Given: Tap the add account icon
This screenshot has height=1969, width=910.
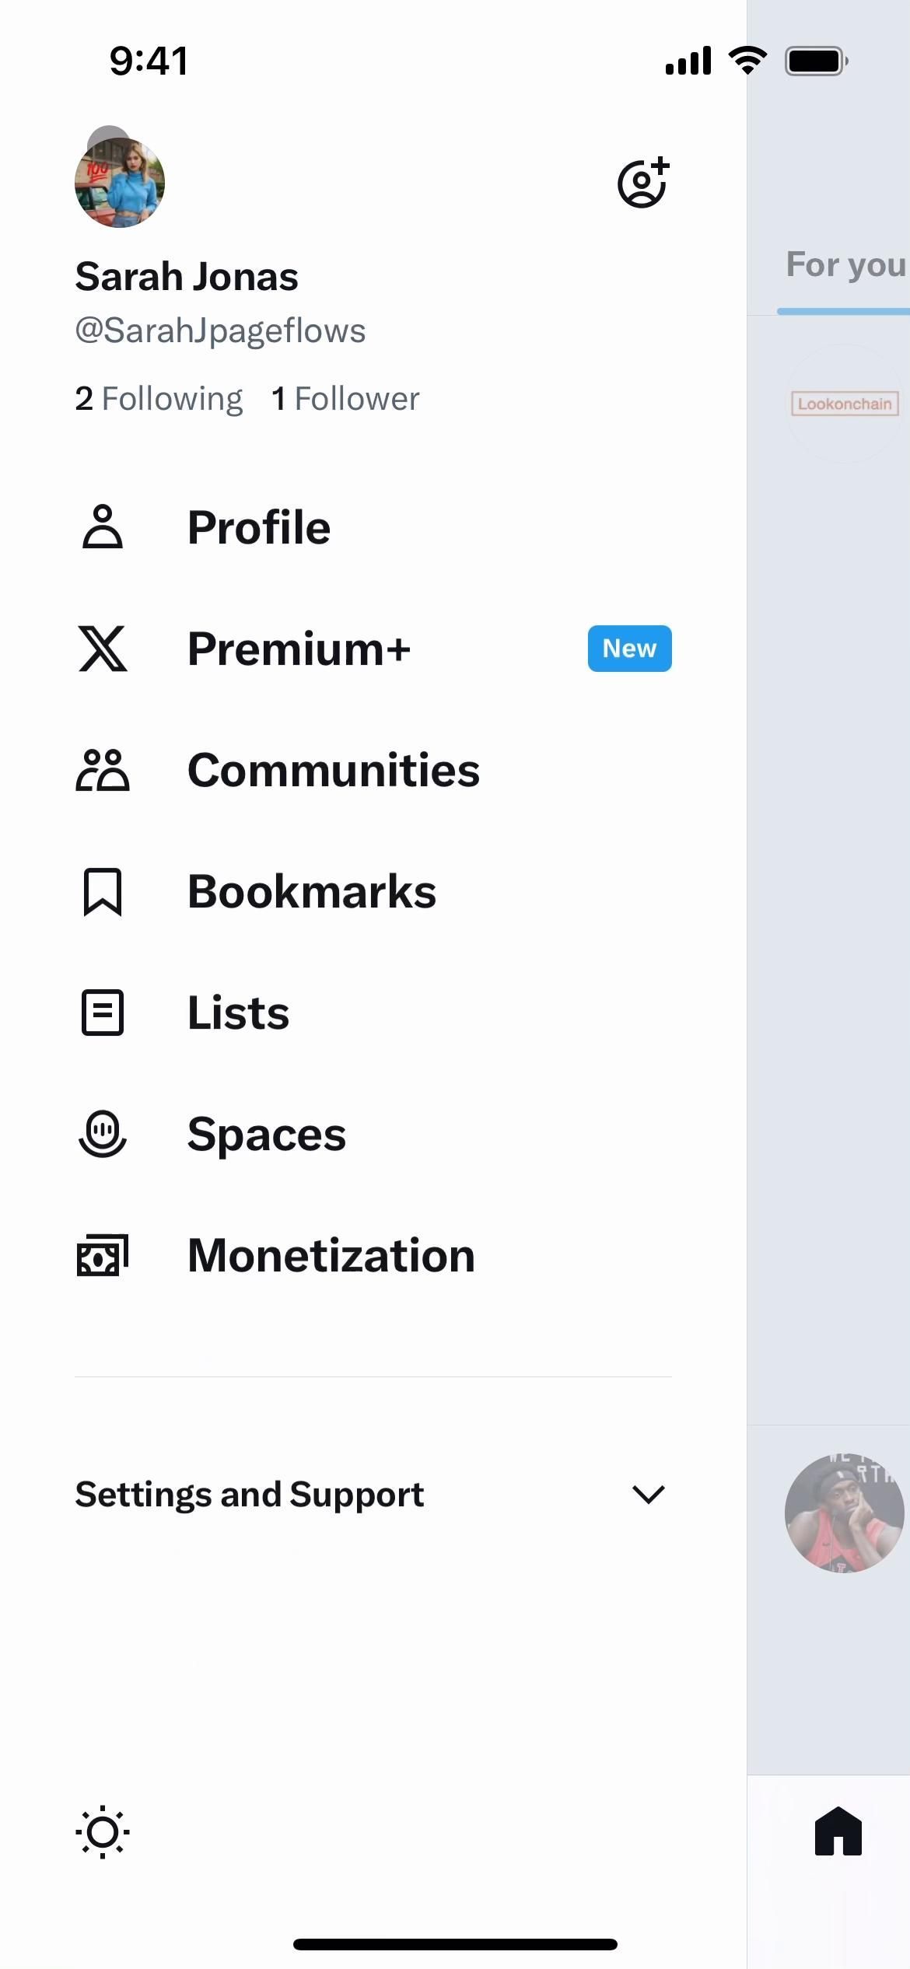Looking at the screenshot, I should click(643, 183).
